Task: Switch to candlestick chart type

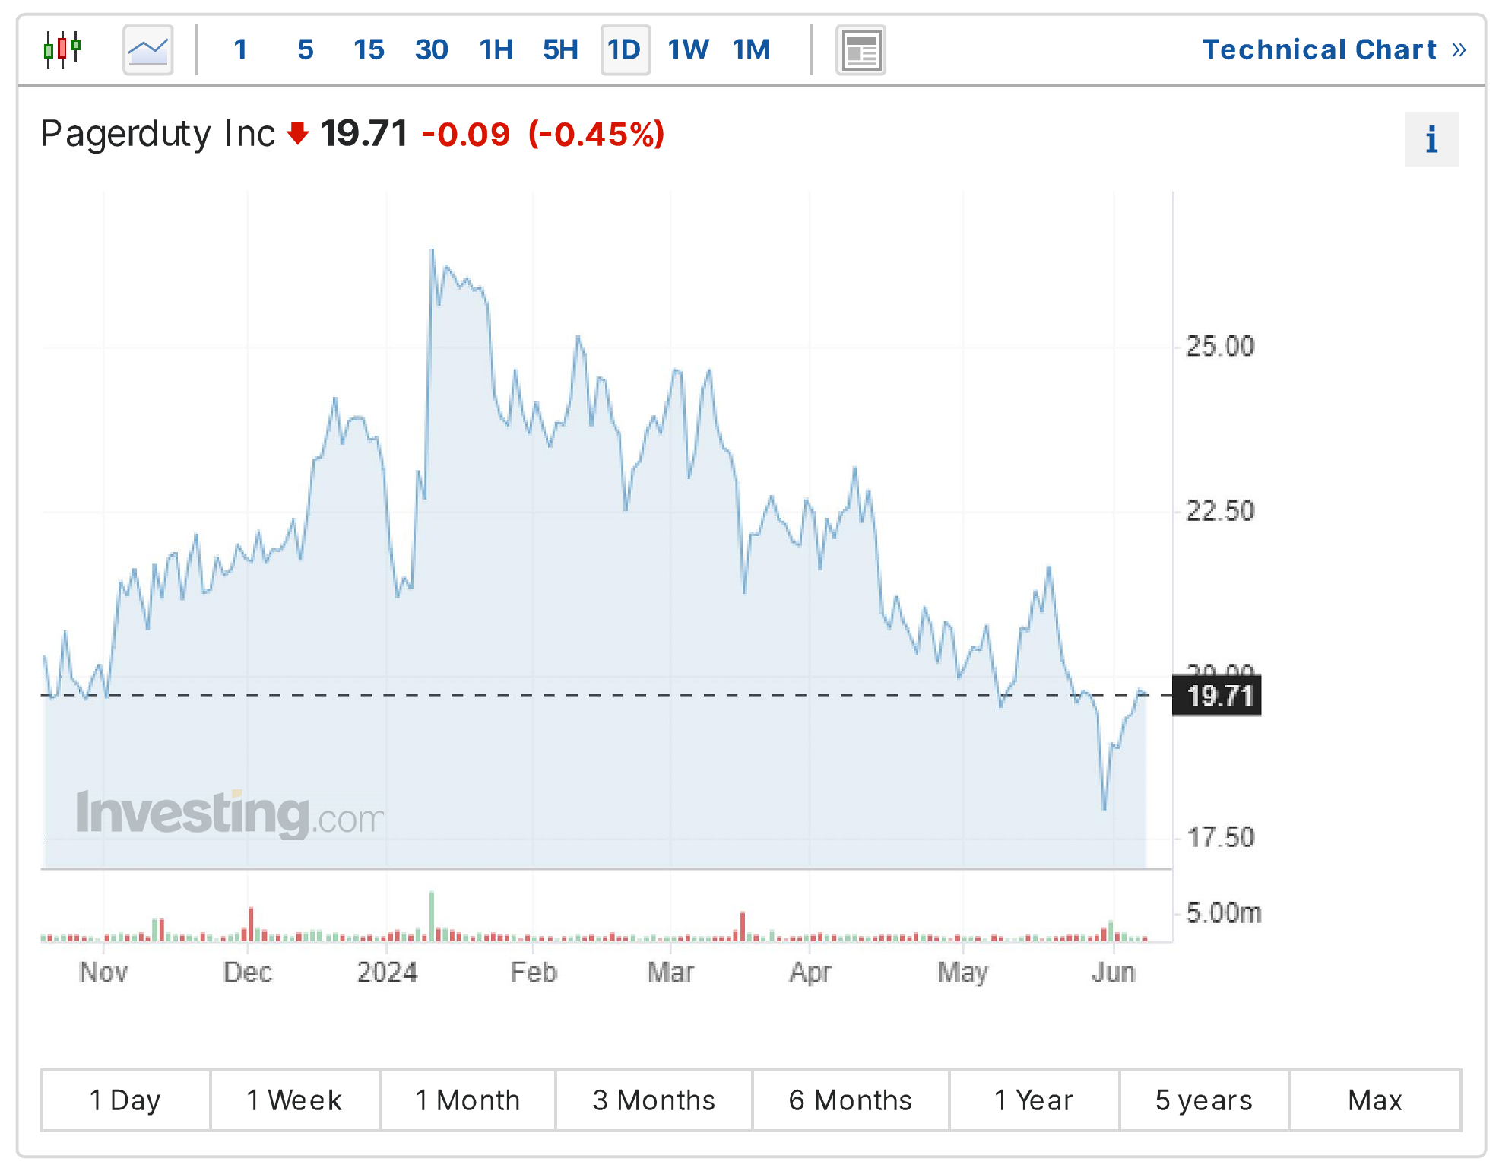Action: (x=62, y=50)
